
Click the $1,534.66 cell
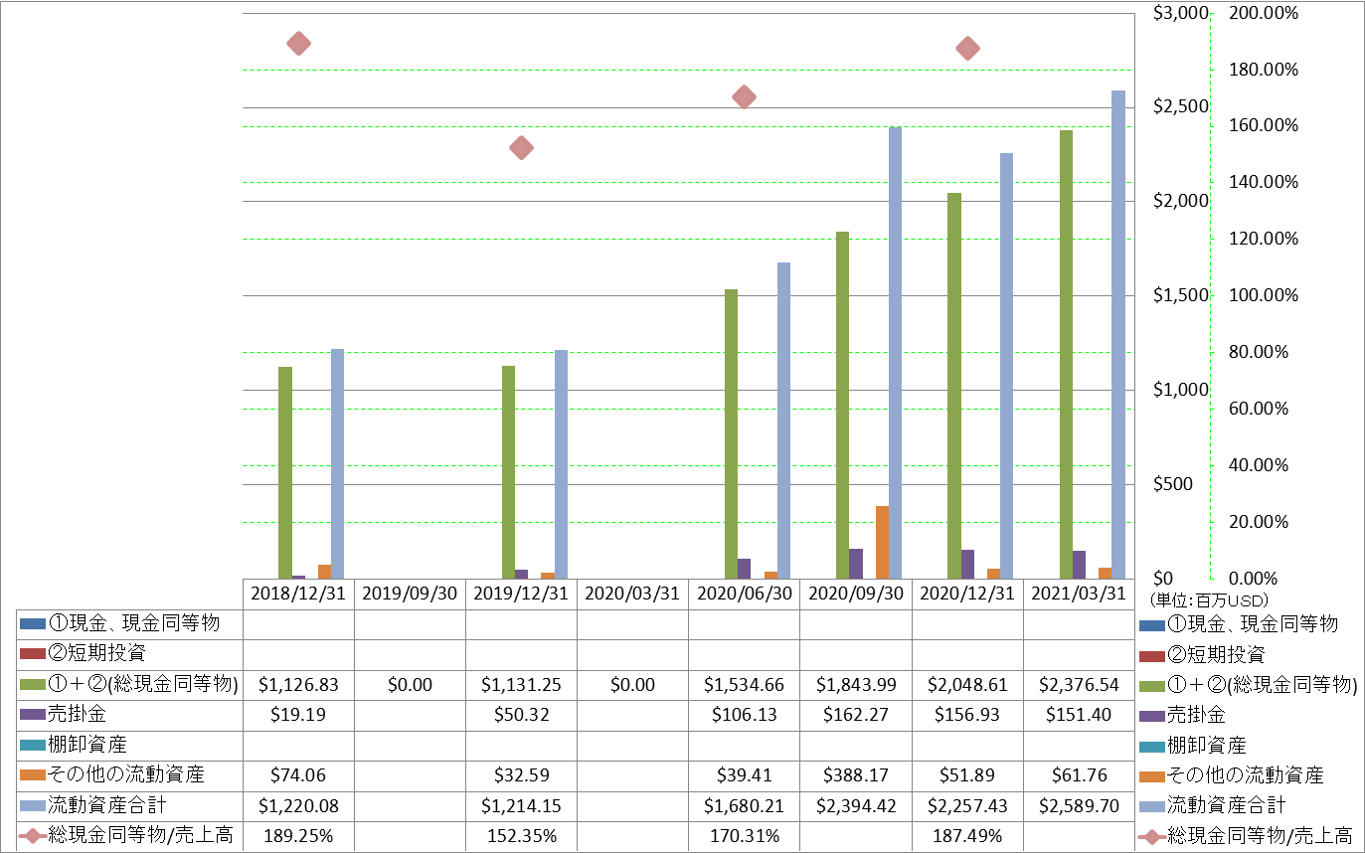point(744,685)
